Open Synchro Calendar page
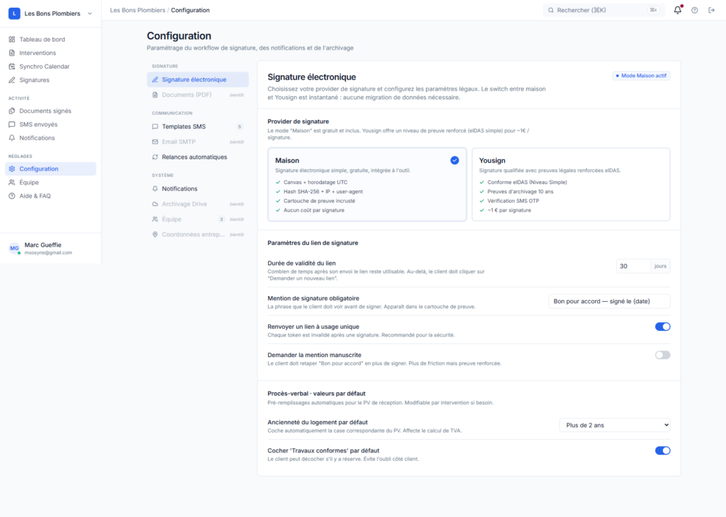This screenshot has width=726, height=517. click(x=50, y=66)
